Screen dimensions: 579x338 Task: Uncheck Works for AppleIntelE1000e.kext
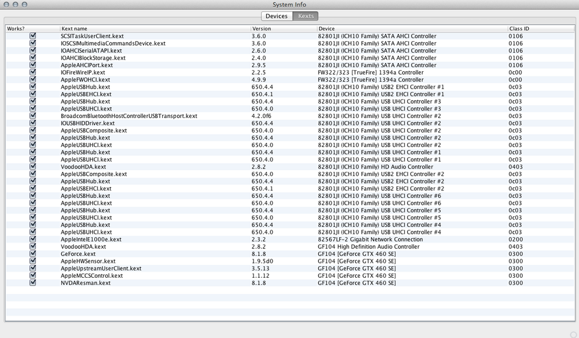[x=33, y=239]
